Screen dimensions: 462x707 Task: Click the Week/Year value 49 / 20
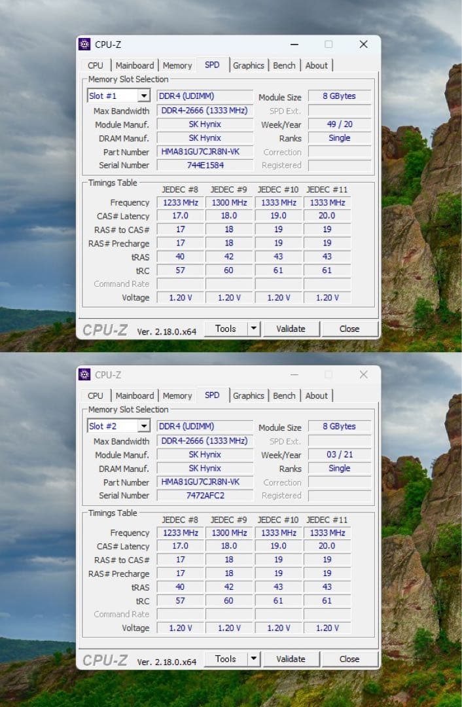340,124
